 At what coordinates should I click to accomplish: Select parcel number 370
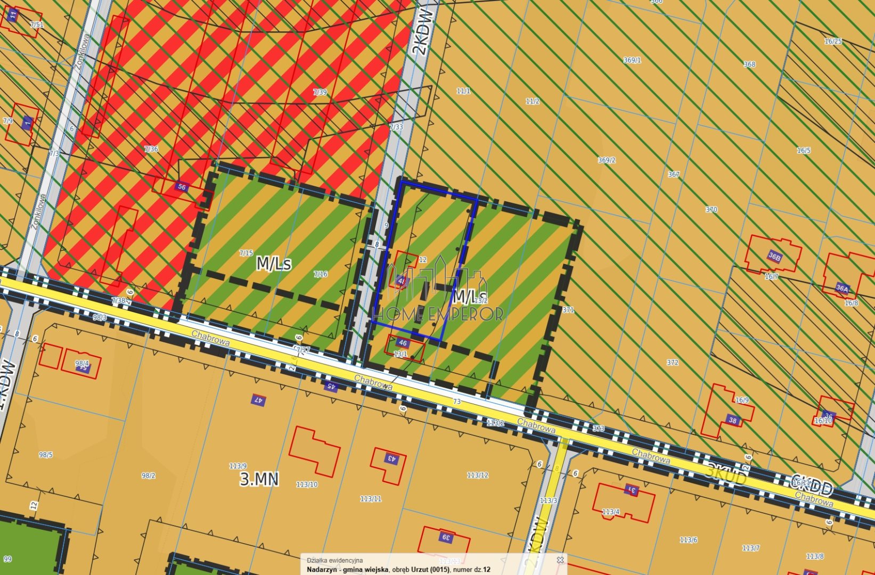pos(712,209)
